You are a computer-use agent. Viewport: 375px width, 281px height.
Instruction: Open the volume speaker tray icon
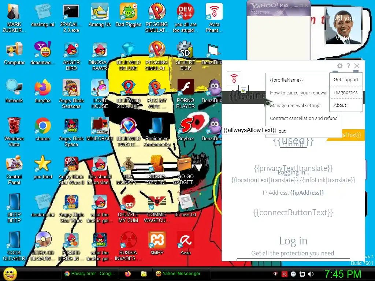click(x=311, y=274)
